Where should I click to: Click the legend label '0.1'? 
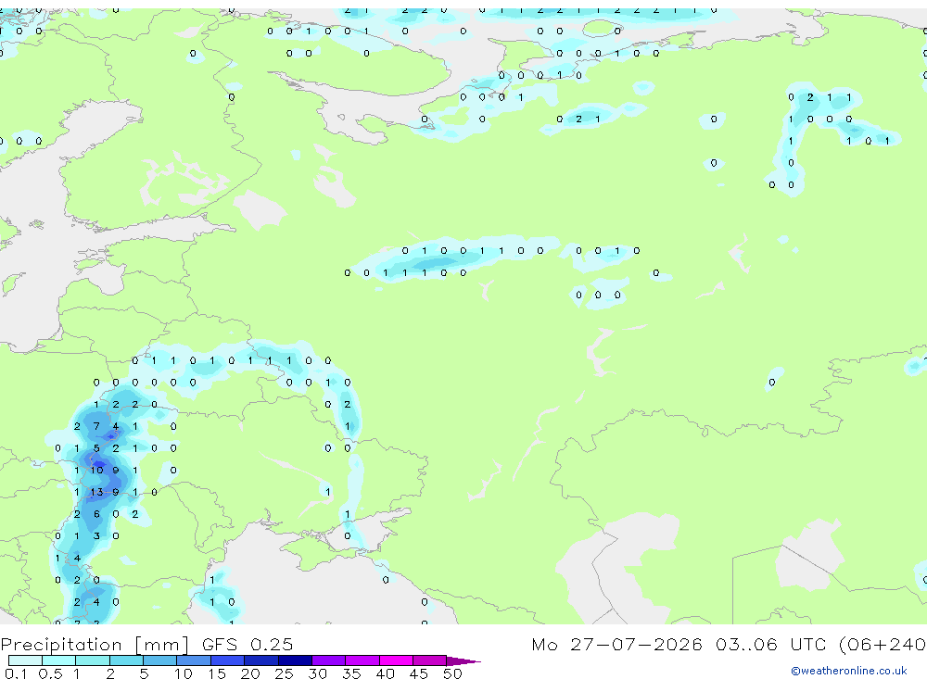coord(16,673)
